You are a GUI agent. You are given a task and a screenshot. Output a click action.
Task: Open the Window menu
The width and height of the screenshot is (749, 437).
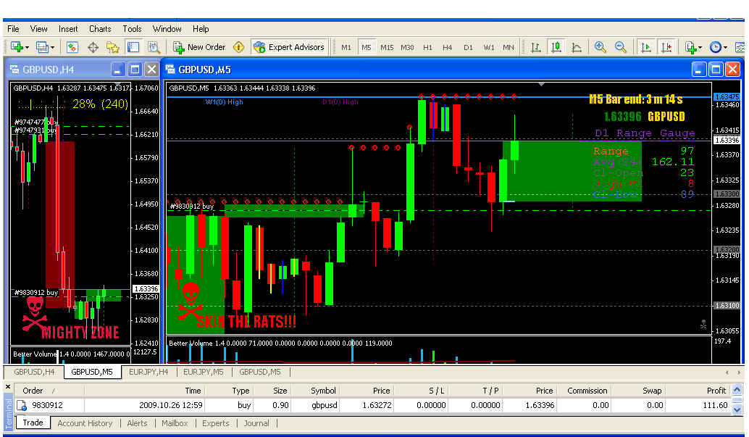click(167, 29)
